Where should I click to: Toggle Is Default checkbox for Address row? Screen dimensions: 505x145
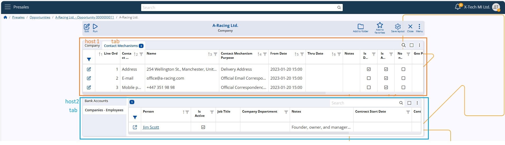pos(369,69)
